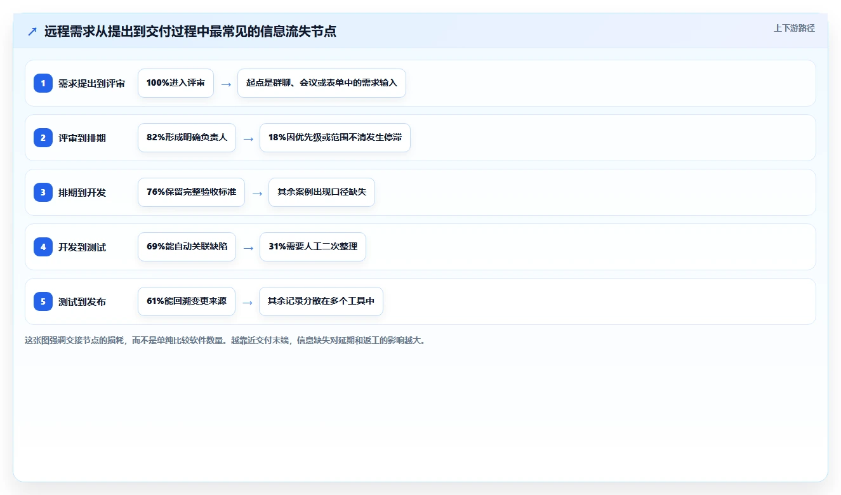The height and width of the screenshot is (495, 841).
Task: Click the arrow after 69%能自动关联缺陷
Action: pos(248,247)
